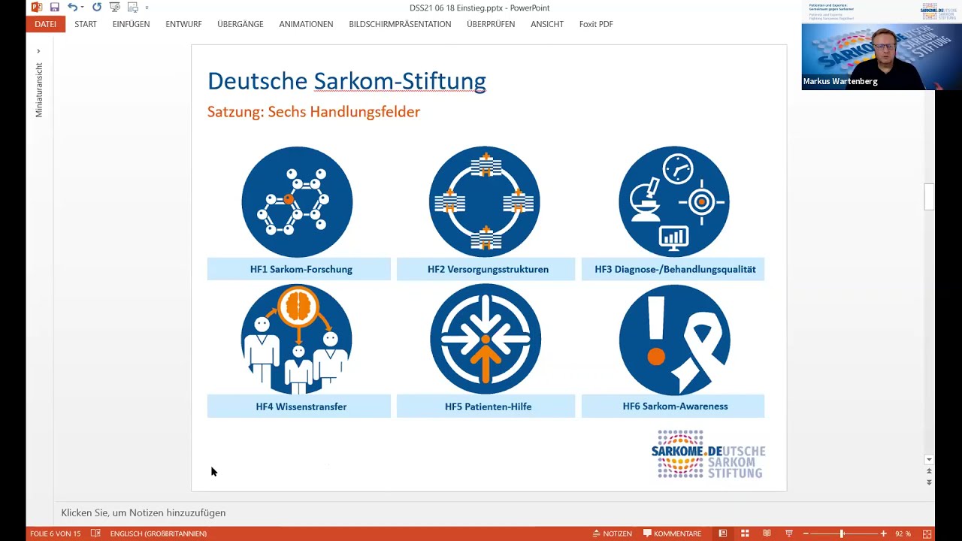The height and width of the screenshot is (541, 962).
Task: Click the HF1 molecule research icon
Action: [297, 202]
